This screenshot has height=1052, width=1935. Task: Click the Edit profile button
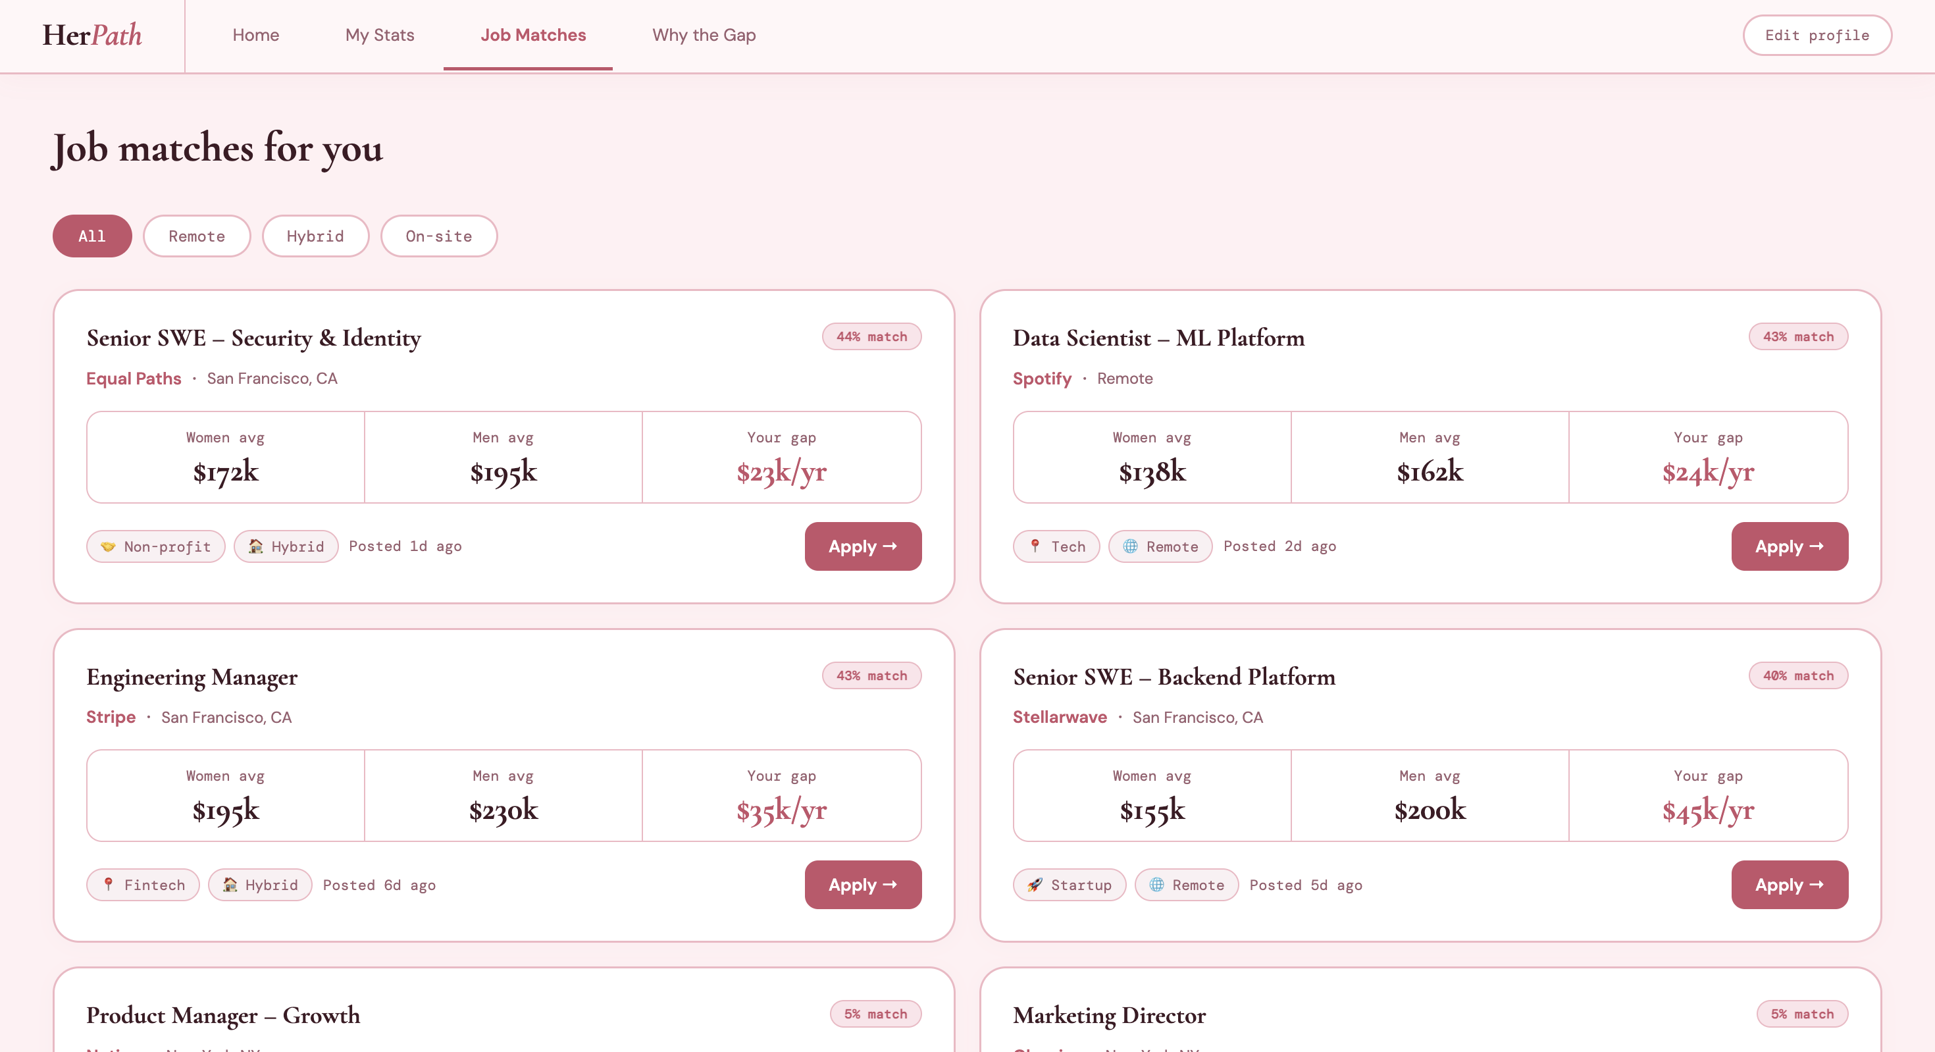(1817, 36)
